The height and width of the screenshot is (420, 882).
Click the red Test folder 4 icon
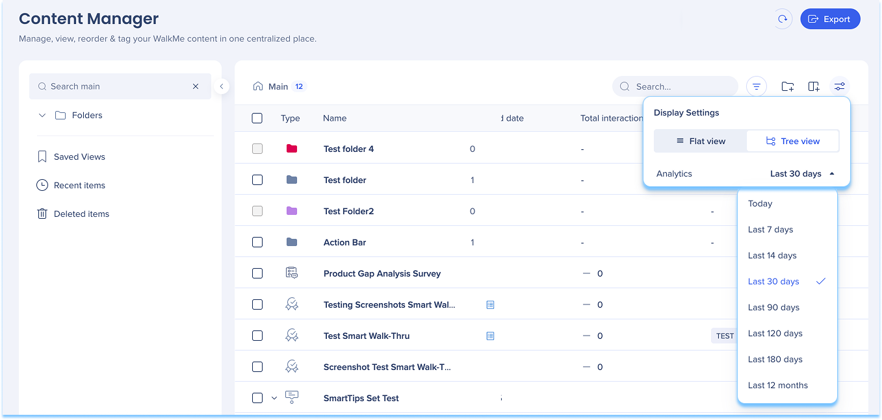[x=292, y=149]
